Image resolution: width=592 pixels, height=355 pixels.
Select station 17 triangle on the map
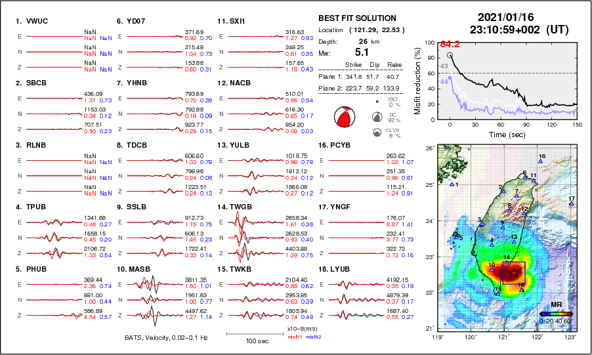tap(572, 204)
